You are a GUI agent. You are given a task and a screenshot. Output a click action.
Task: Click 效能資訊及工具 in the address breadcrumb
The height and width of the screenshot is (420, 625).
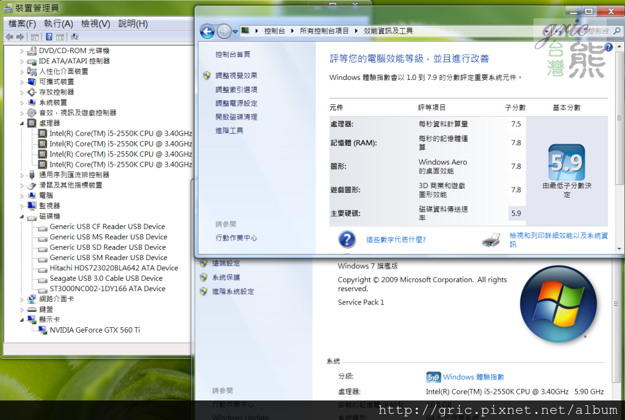point(388,31)
